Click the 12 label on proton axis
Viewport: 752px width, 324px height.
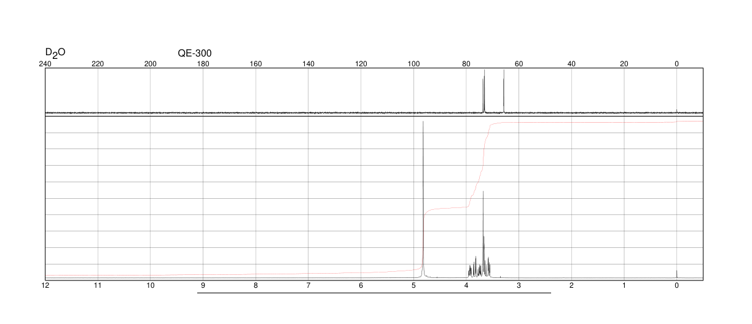(x=45, y=286)
